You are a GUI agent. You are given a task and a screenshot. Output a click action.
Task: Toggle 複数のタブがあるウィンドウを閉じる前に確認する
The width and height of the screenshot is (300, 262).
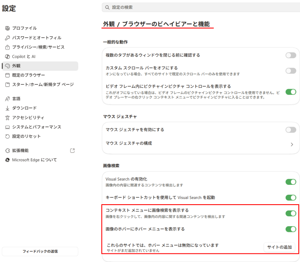click(291, 55)
